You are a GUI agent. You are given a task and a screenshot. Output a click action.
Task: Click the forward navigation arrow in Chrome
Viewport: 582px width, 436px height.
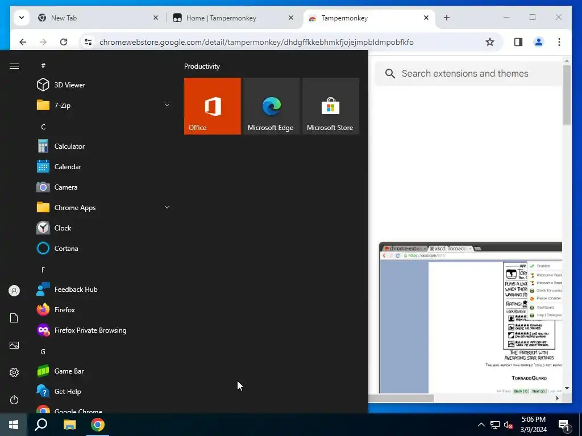43,42
